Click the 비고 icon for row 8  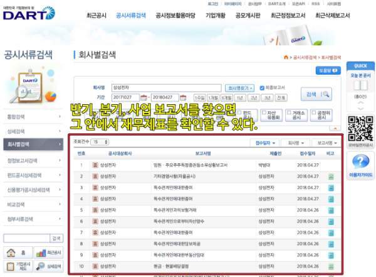331,244
